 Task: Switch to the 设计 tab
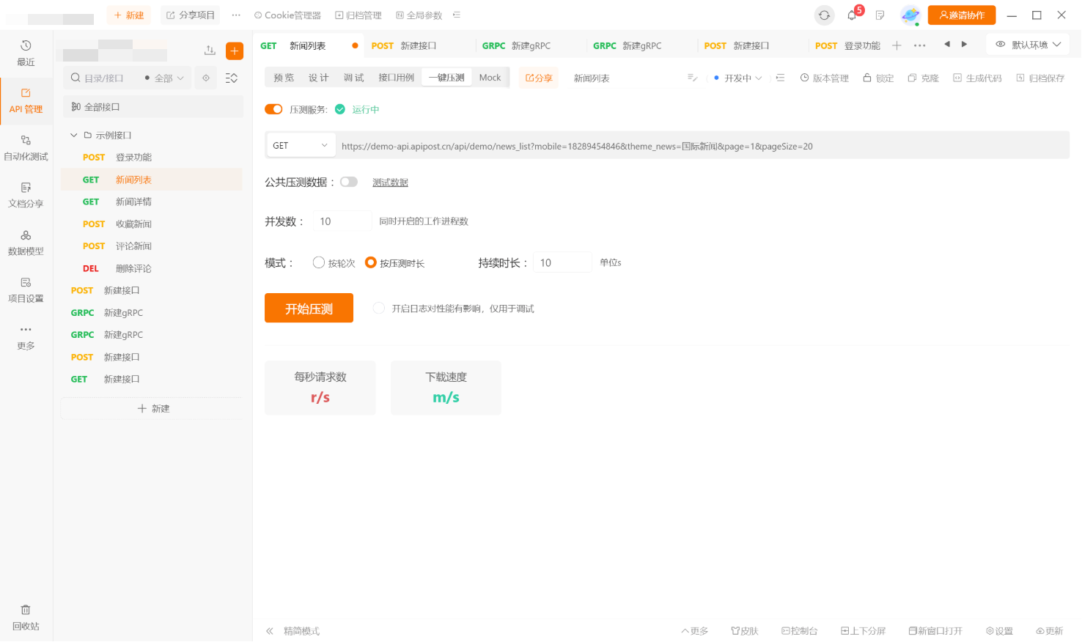point(318,78)
